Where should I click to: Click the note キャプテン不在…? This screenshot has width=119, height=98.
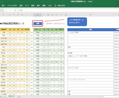coord(74,68)
